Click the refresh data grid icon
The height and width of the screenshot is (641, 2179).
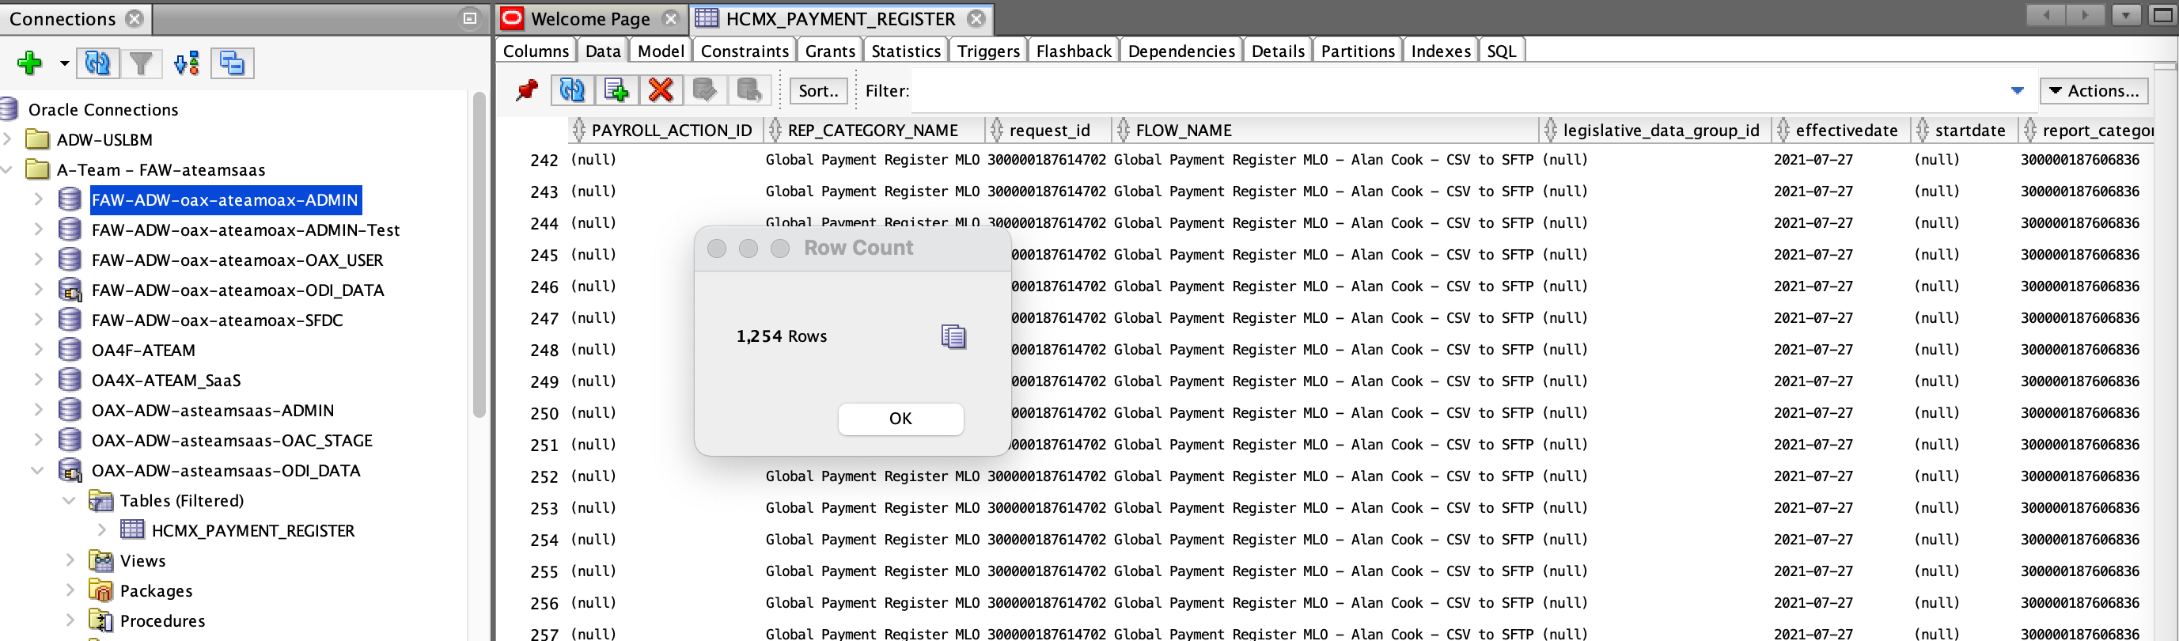(572, 90)
